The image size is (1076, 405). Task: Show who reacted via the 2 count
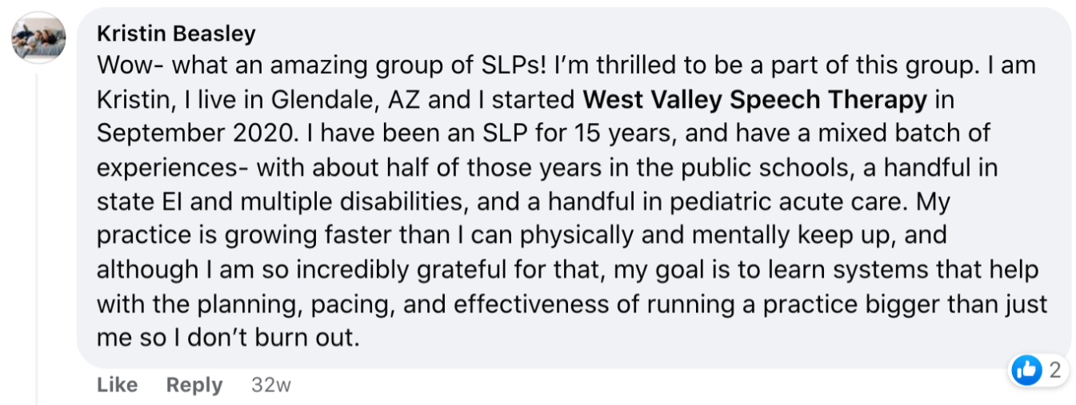point(1054,370)
